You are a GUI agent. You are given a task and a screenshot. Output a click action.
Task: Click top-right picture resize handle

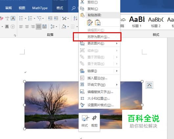142,81
